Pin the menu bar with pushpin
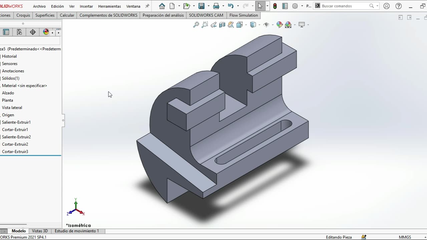 tap(147, 6)
